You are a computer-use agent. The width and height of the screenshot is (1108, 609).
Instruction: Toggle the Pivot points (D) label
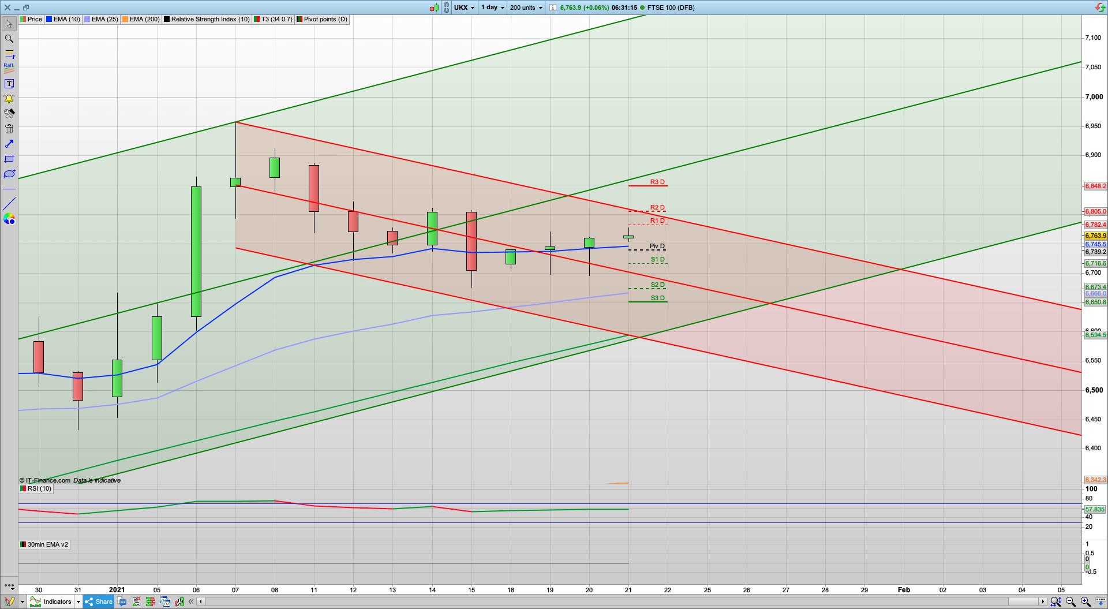tap(322, 19)
